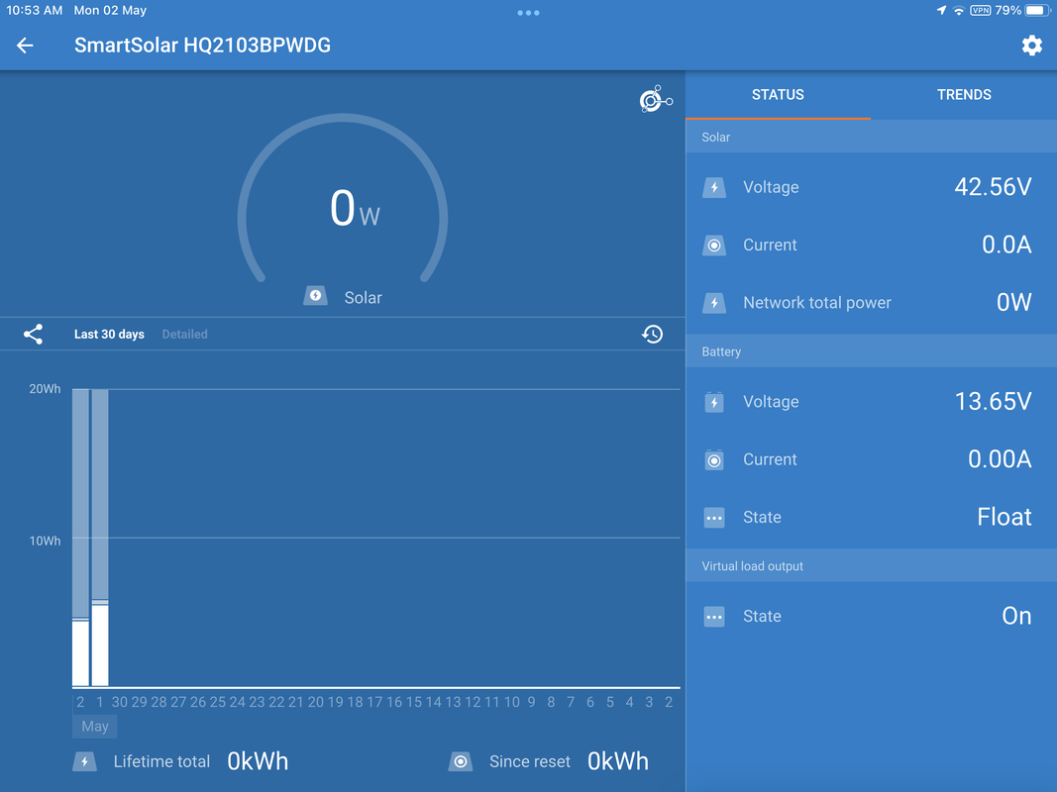Tap the Since reset icon

coord(461,761)
